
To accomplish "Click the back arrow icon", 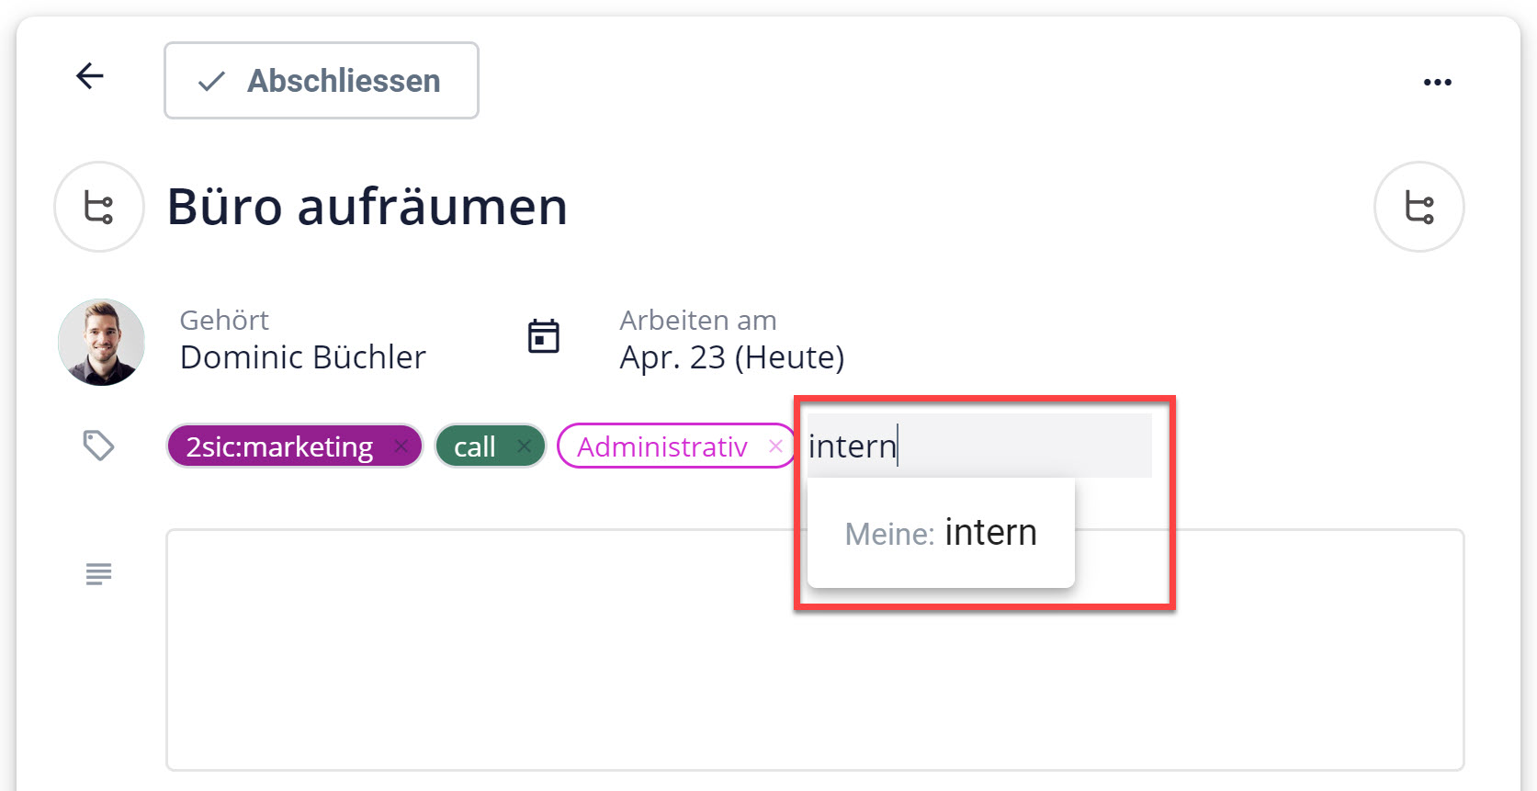I will [89, 76].
